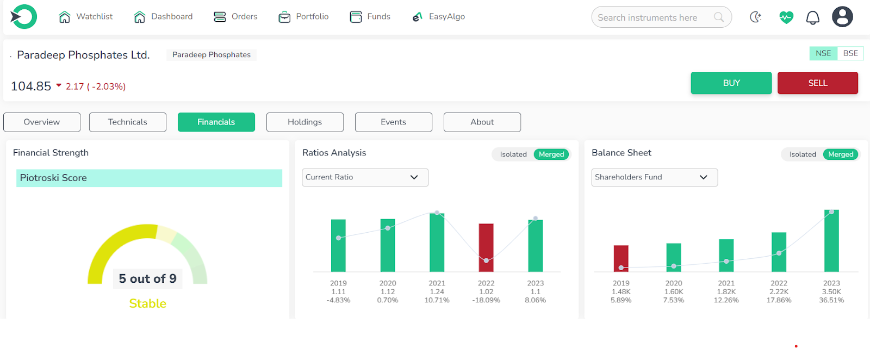Go to Portfolio page
Image resolution: width=870 pixels, height=348 pixels.
pyautogui.click(x=312, y=17)
